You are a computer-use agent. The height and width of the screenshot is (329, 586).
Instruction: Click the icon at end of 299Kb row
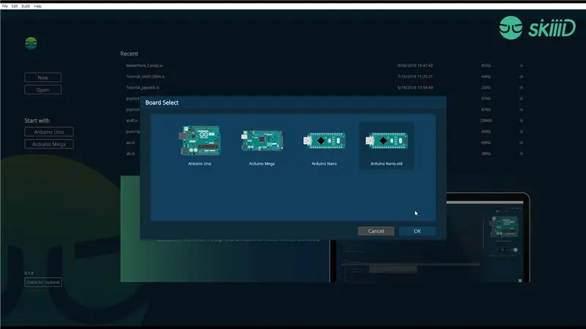click(x=521, y=121)
